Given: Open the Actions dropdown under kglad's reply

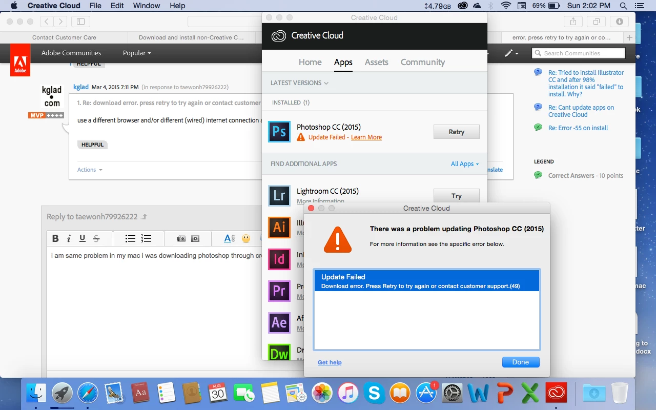Looking at the screenshot, I should (x=90, y=170).
